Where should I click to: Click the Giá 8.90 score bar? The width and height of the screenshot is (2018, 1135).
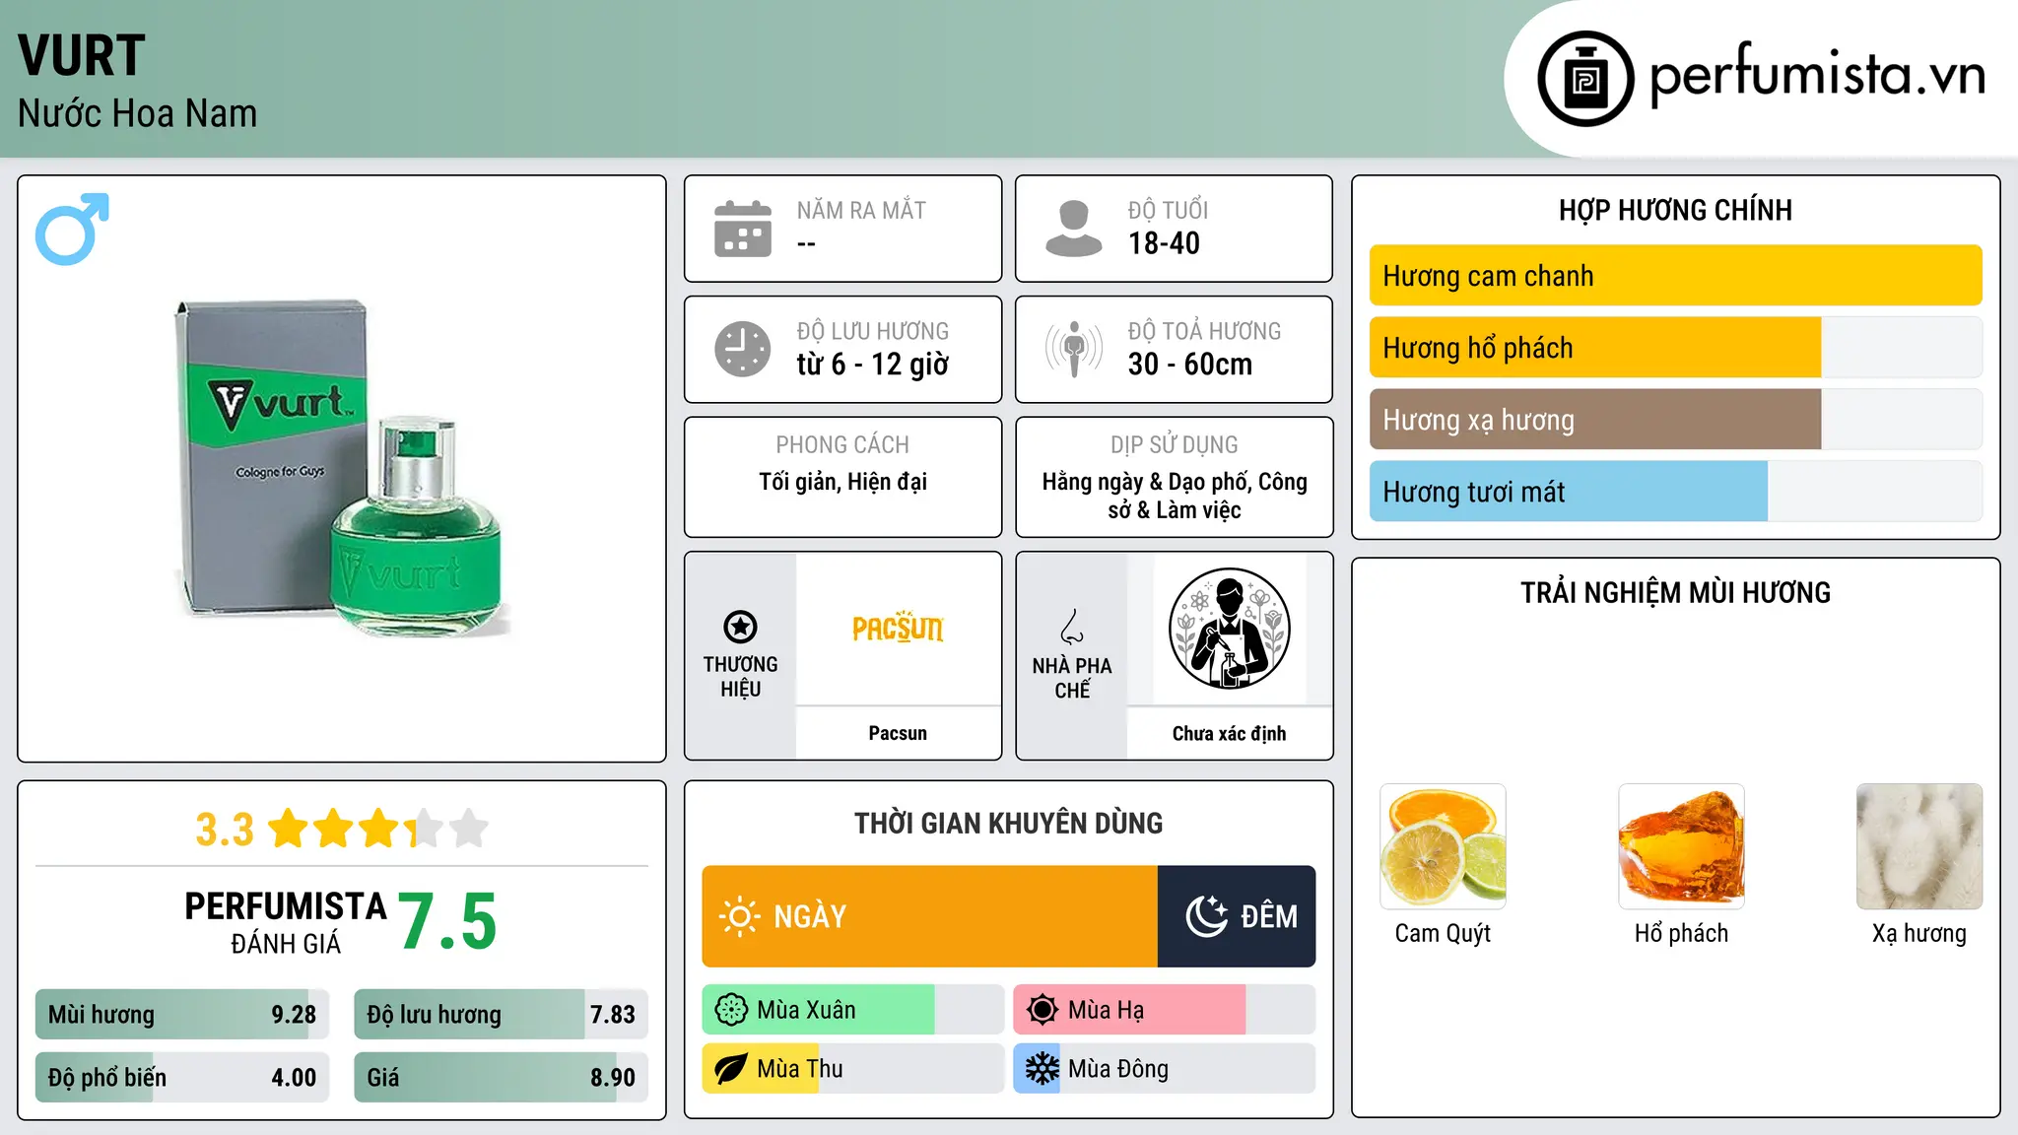pyautogui.click(x=501, y=1078)
